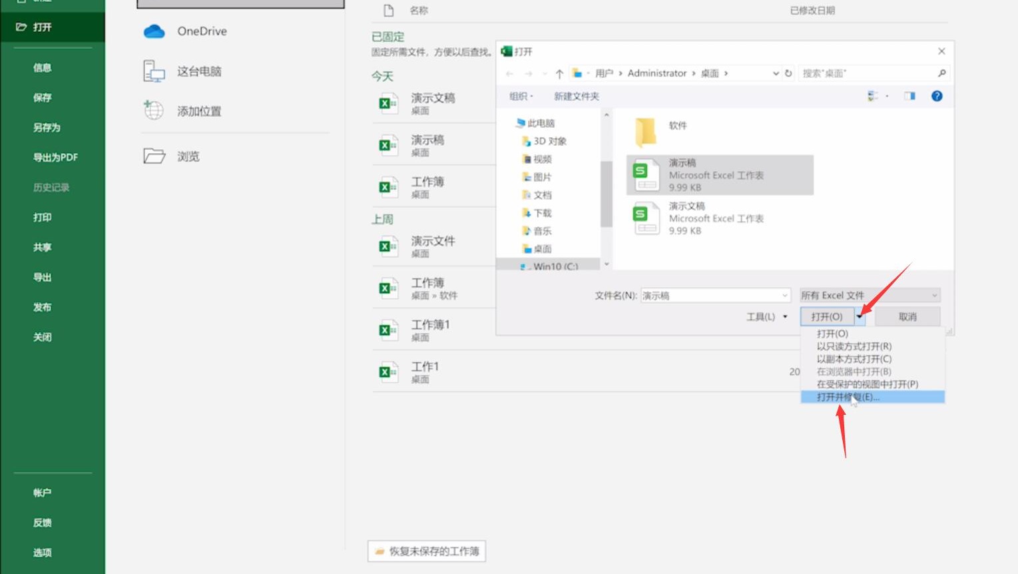Click the 取消 button

(907, 316)
